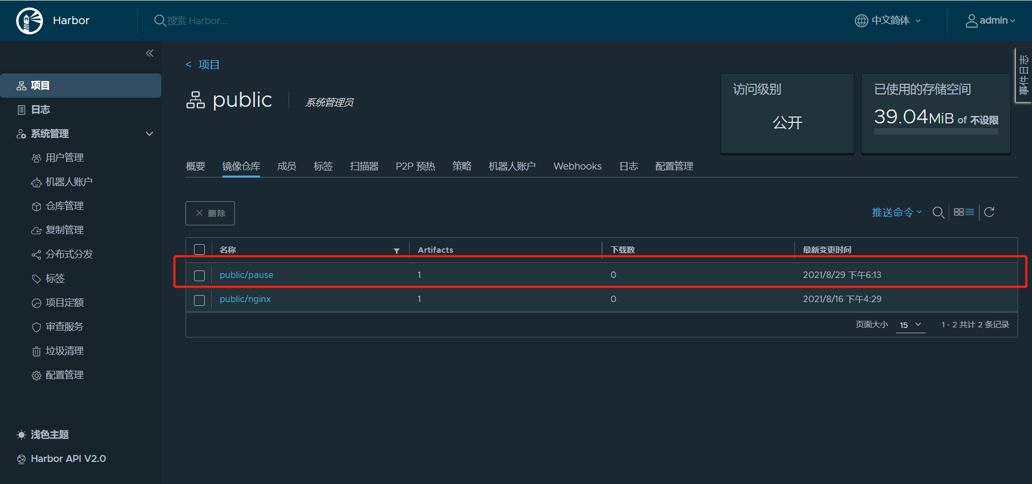The height and width of the screenshot is (484, 1032).
Task: Switch to the 概要 tab
Action: [x=196, y=166]
